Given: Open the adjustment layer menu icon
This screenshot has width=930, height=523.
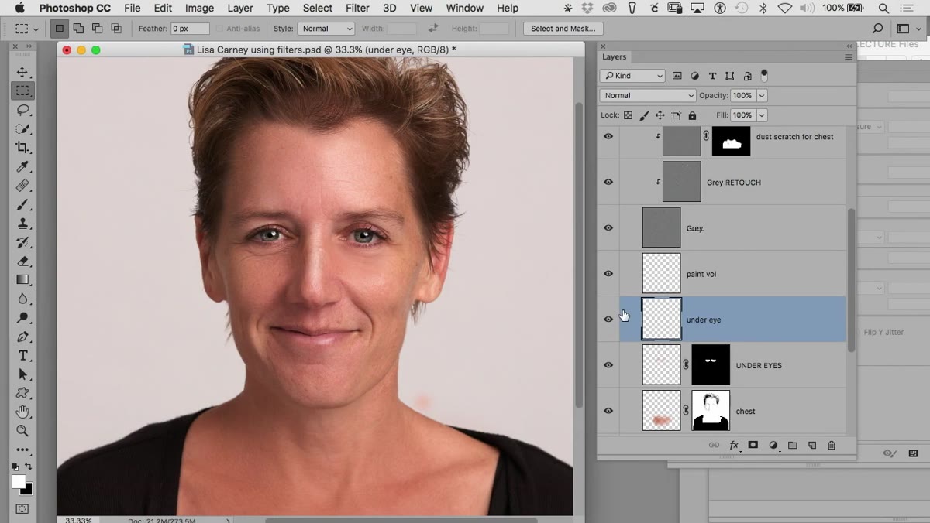Looking at the screenshot, I should point(773,446).
